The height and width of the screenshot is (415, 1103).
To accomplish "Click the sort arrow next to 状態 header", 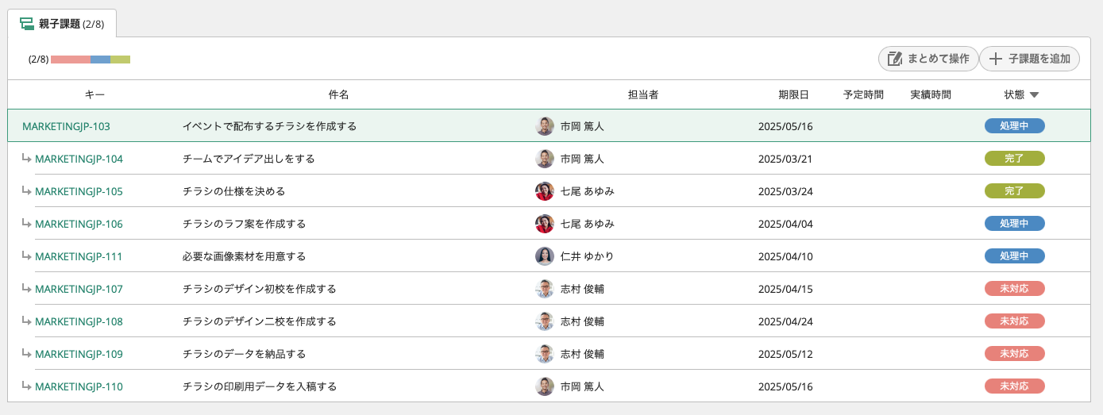I will (1034, 95).
